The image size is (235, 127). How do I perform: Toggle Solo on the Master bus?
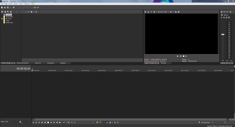[x=229, y=18]
